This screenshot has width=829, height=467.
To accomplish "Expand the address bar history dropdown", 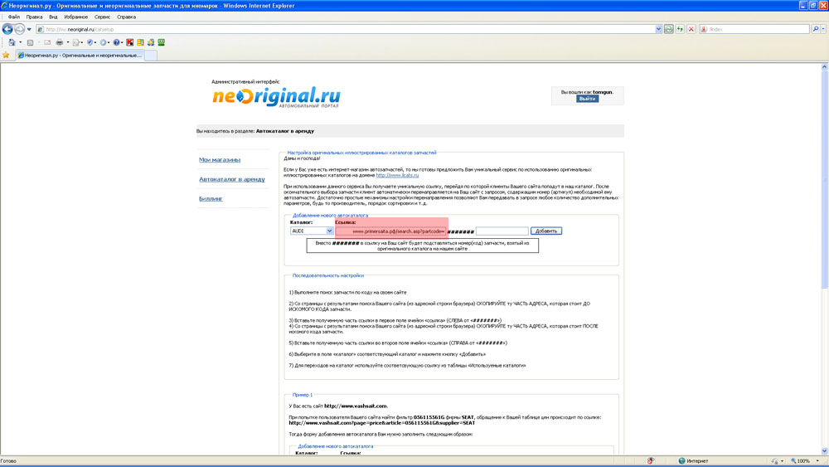I will tap(659, 30).
